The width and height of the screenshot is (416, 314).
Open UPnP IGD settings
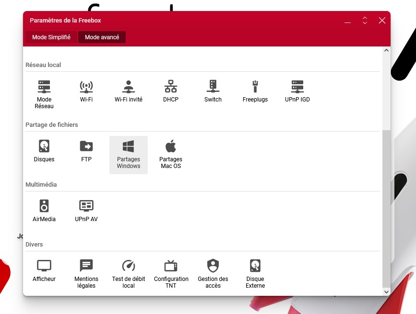(x=297, y=91)
